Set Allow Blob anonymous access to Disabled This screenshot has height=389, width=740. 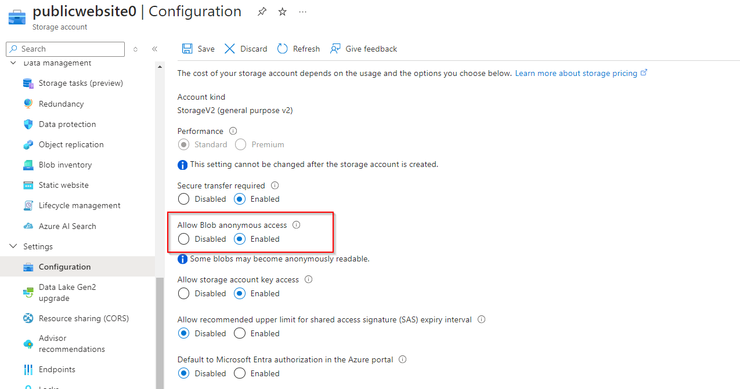pyautogui.click(x=184, y=239)
